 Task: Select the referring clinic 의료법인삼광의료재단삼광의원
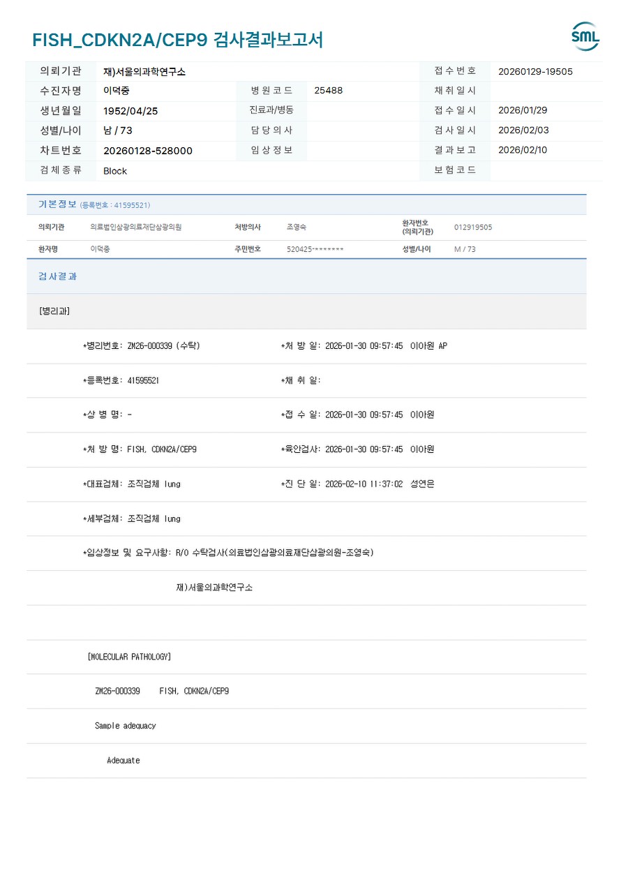click(135, 228)
